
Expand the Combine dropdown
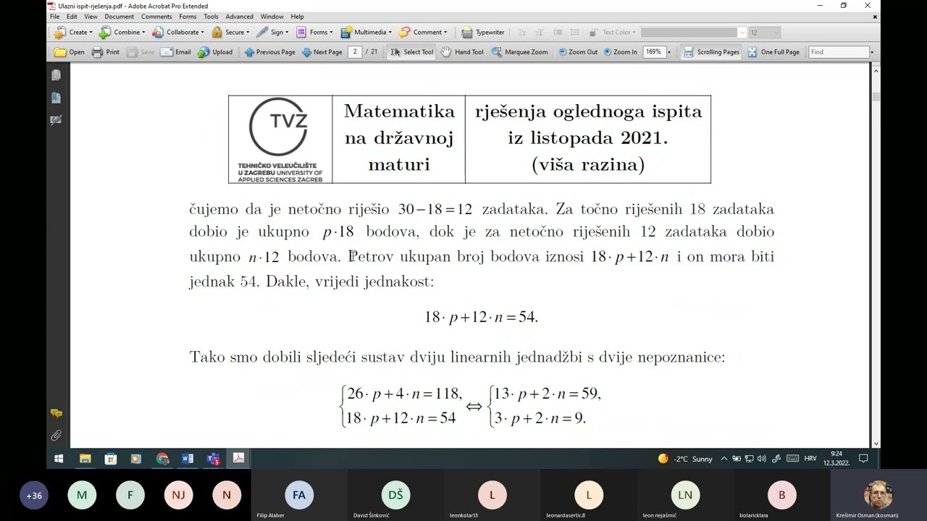tap(122, 32)
